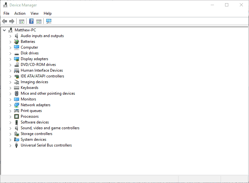Expand the Imaging devices chevron

coord(10,82)
